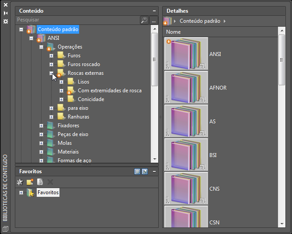
Task: Select the Operações book icon
Action: click(x=51, y=47)
